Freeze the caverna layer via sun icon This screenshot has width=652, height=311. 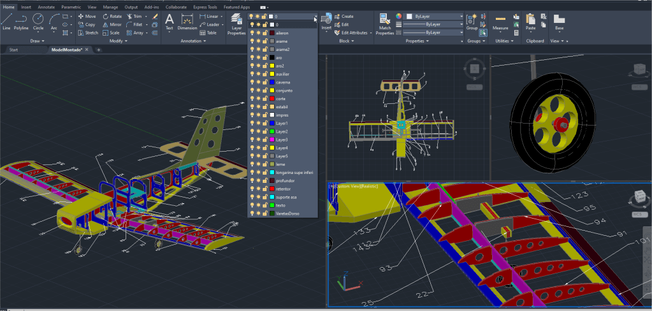(x=258, y=82)
